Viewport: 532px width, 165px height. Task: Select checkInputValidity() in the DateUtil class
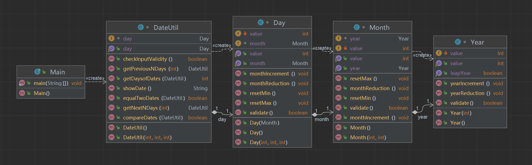click(x=148, y=59)
